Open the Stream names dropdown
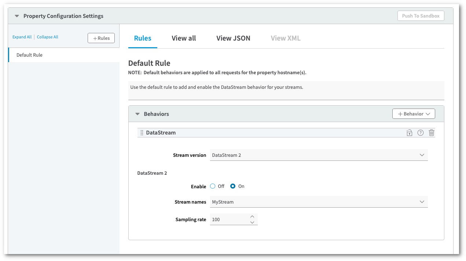Viewport: 466px width, 261px height. coord(319,202)
